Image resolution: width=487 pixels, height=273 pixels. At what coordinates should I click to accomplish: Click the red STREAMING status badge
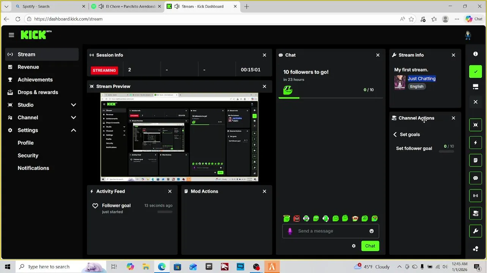click(104, 70)
